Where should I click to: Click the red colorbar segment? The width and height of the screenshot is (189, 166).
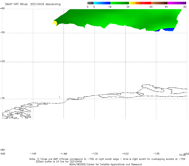coord(147,3)
